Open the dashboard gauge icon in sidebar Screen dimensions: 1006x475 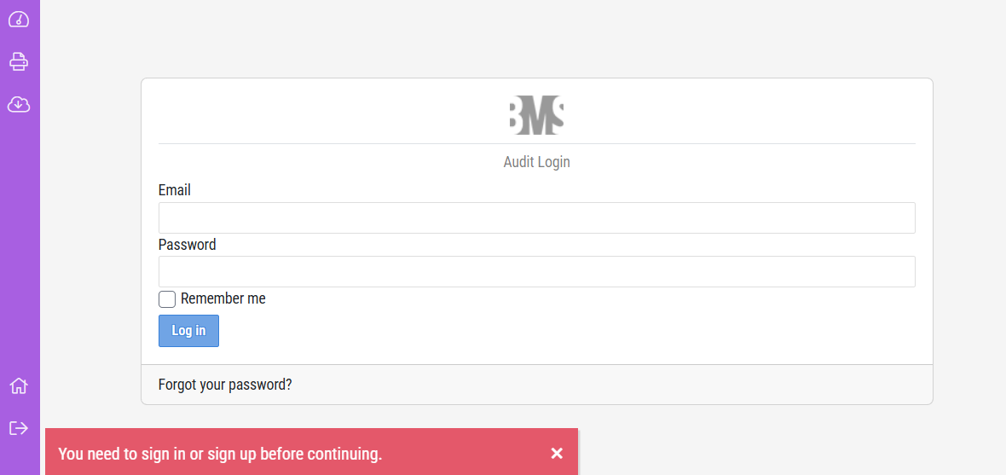click(19, 20)
